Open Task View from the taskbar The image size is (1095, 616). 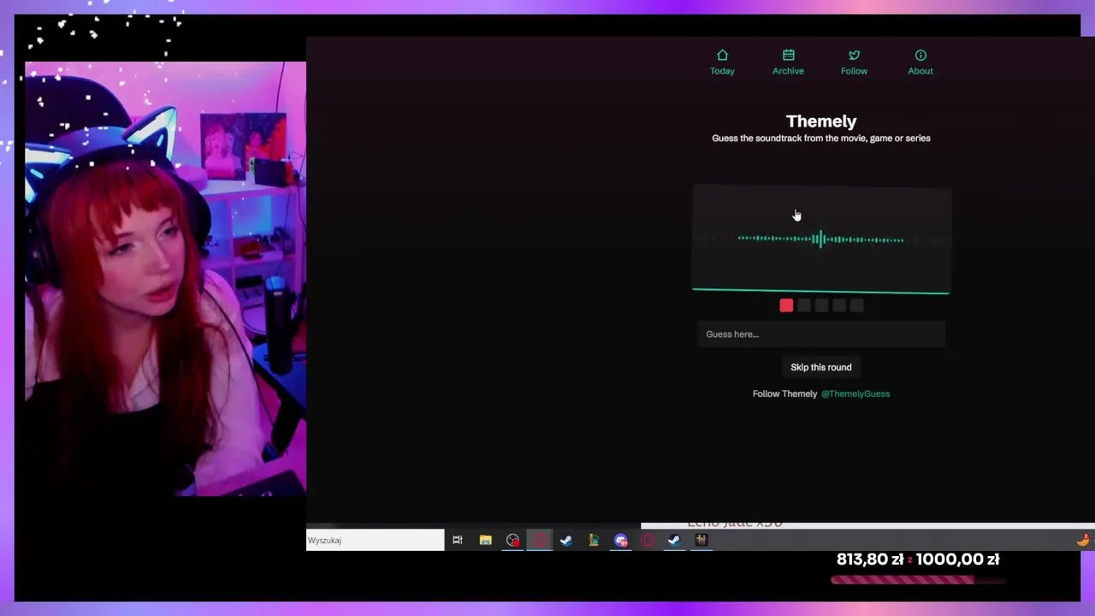point(458,540)
